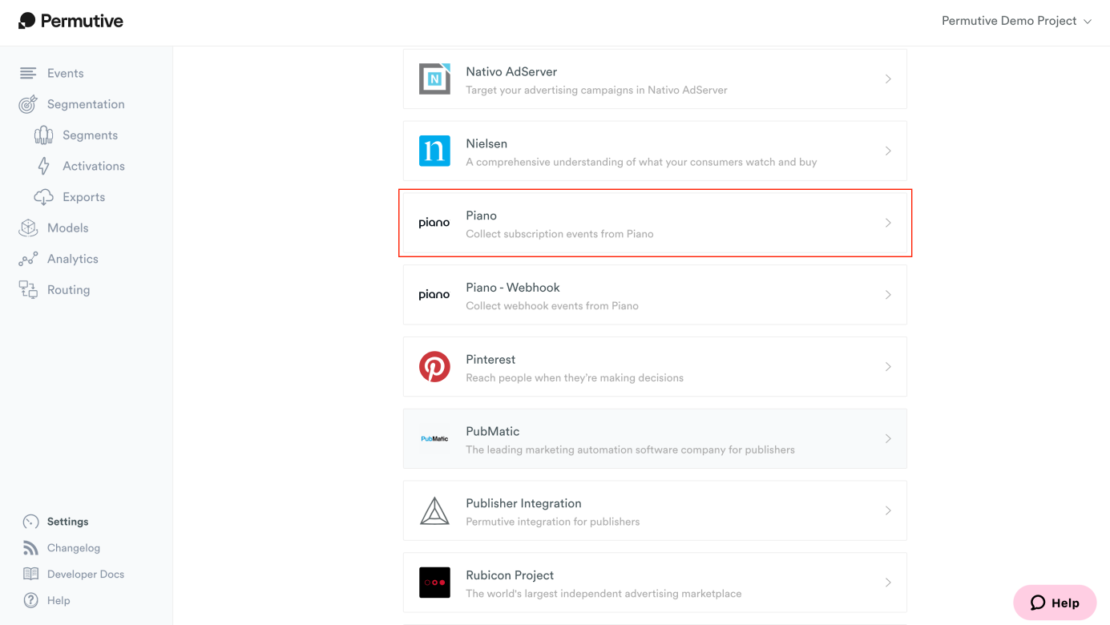The height and width of the screenshot is (625, 1110).
Task: Click the Rubicon Project logo
Action: [x=434, y=583]
